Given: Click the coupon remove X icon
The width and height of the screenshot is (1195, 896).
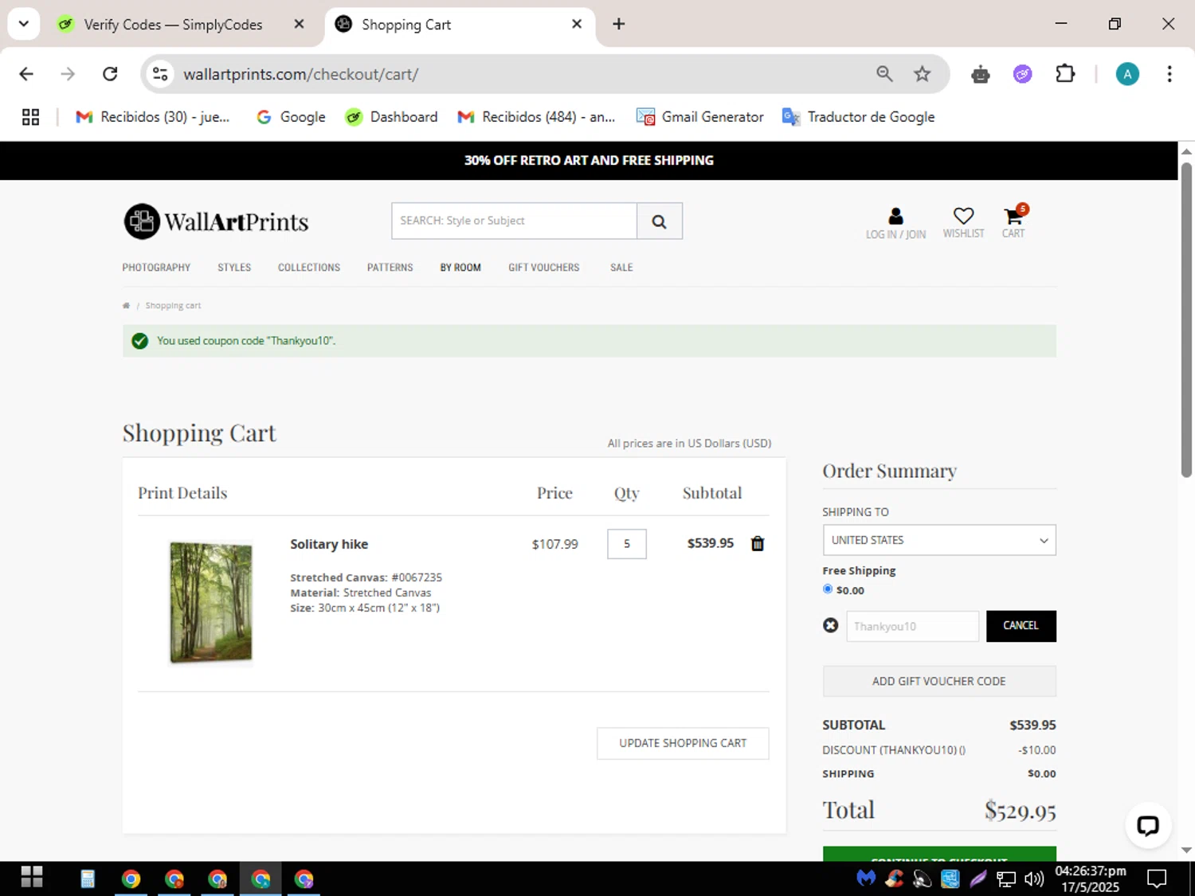Looking at the screenshot, I should coord(830,625).
